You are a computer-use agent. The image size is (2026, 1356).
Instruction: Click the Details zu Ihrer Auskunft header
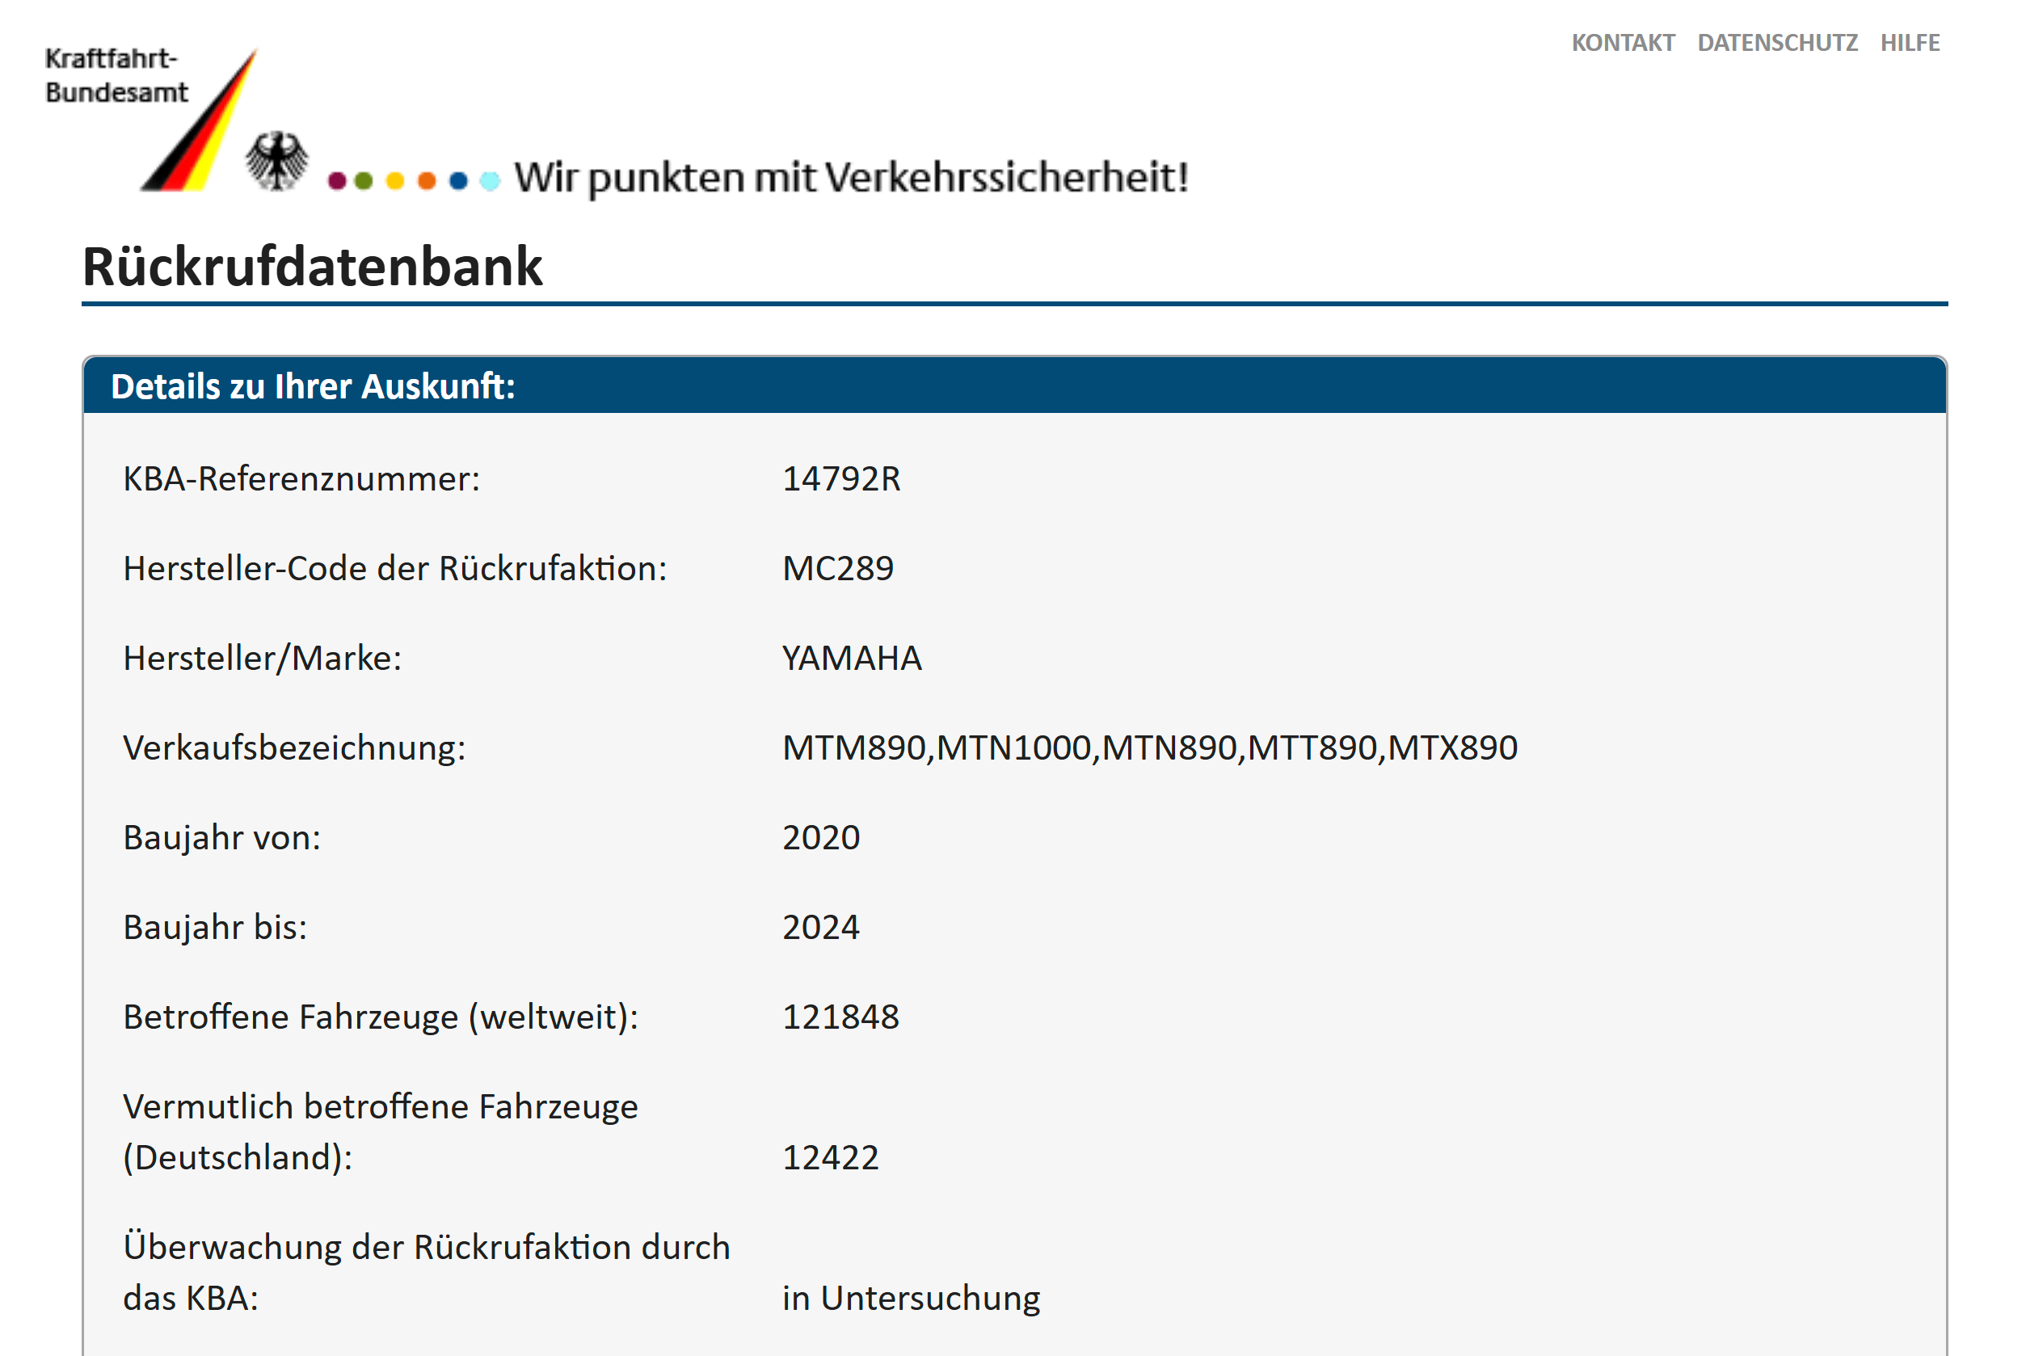[313, 386]
